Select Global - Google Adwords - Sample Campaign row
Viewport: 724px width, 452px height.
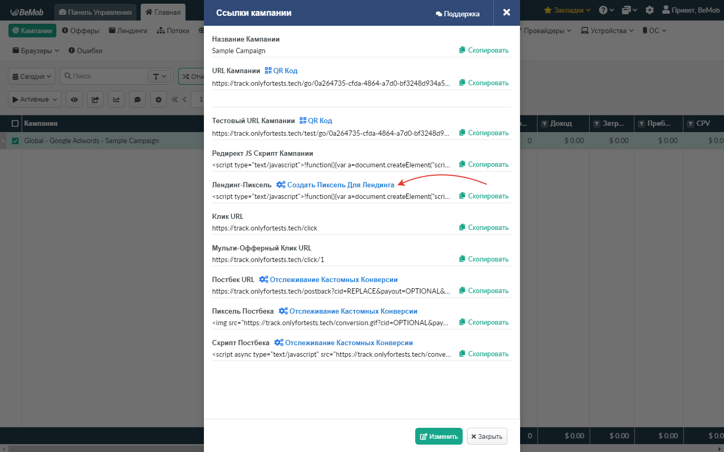(x=92, y=140)
